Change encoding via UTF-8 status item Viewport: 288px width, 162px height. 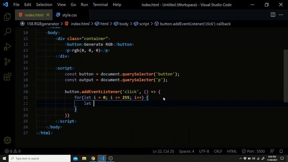coord(204,151)
